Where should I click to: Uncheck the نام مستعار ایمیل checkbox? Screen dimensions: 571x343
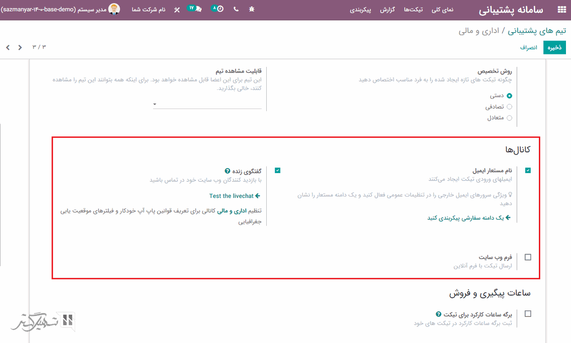point(528,170)
